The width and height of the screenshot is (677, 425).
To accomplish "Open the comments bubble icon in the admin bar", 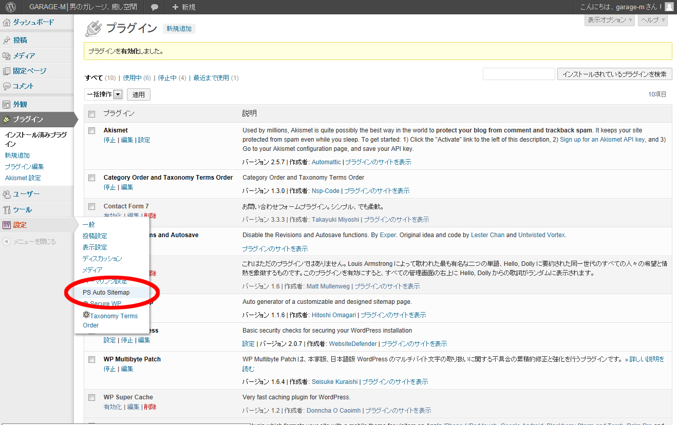I will (x=155, y=7).
